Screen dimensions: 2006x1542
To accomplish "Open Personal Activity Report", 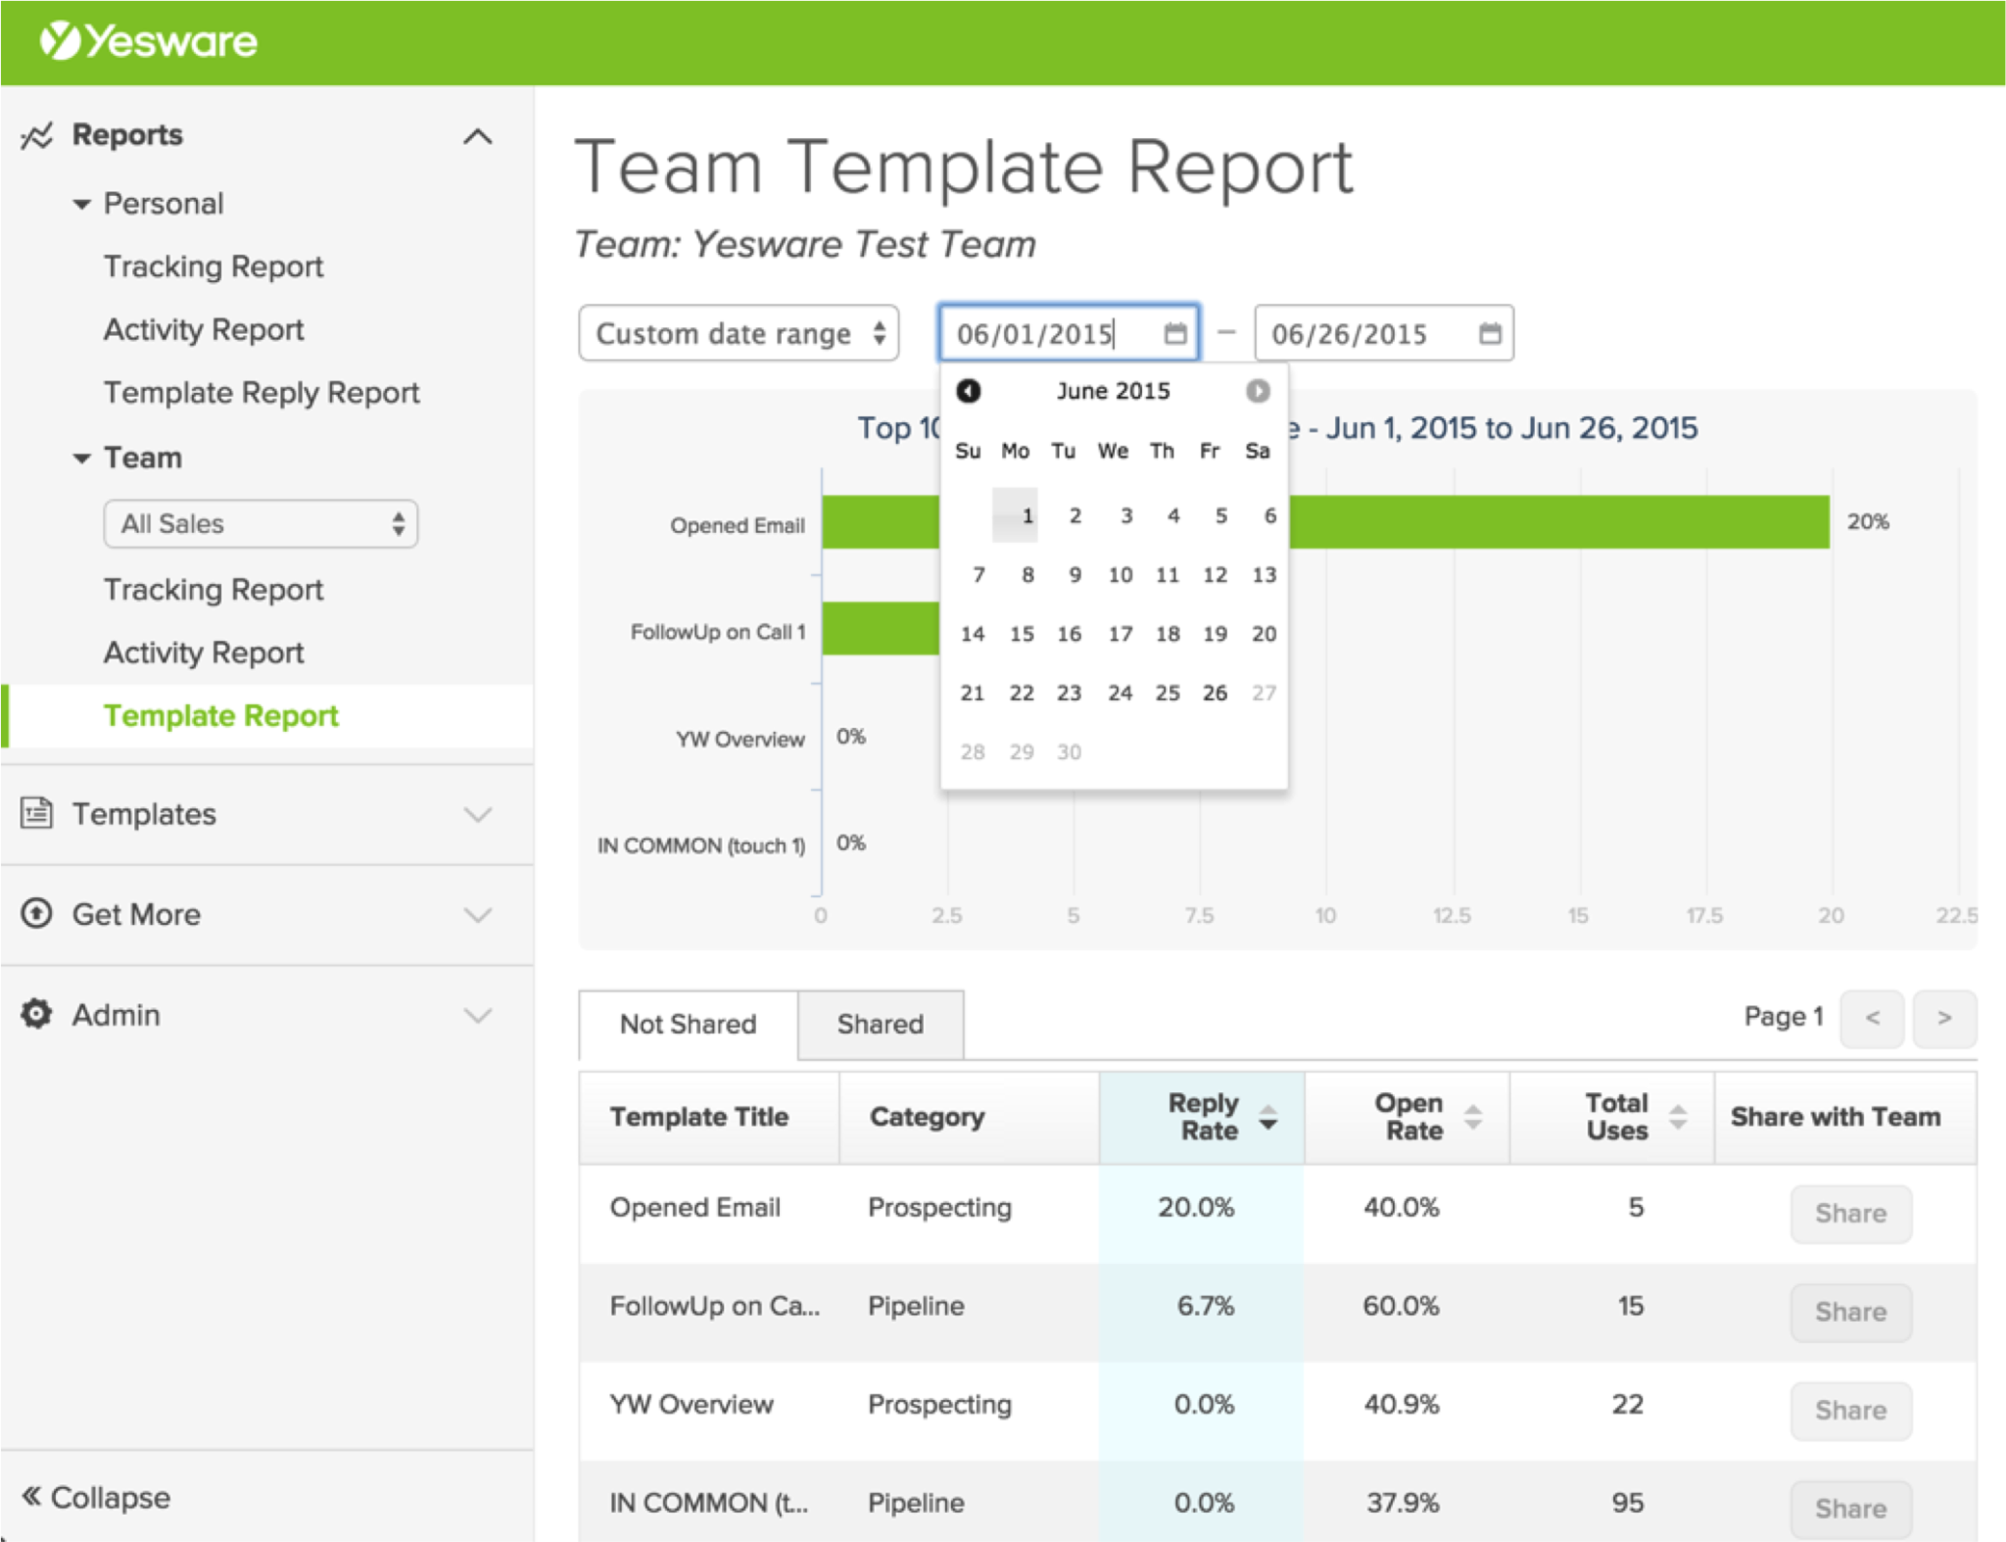I will [204, 329].
